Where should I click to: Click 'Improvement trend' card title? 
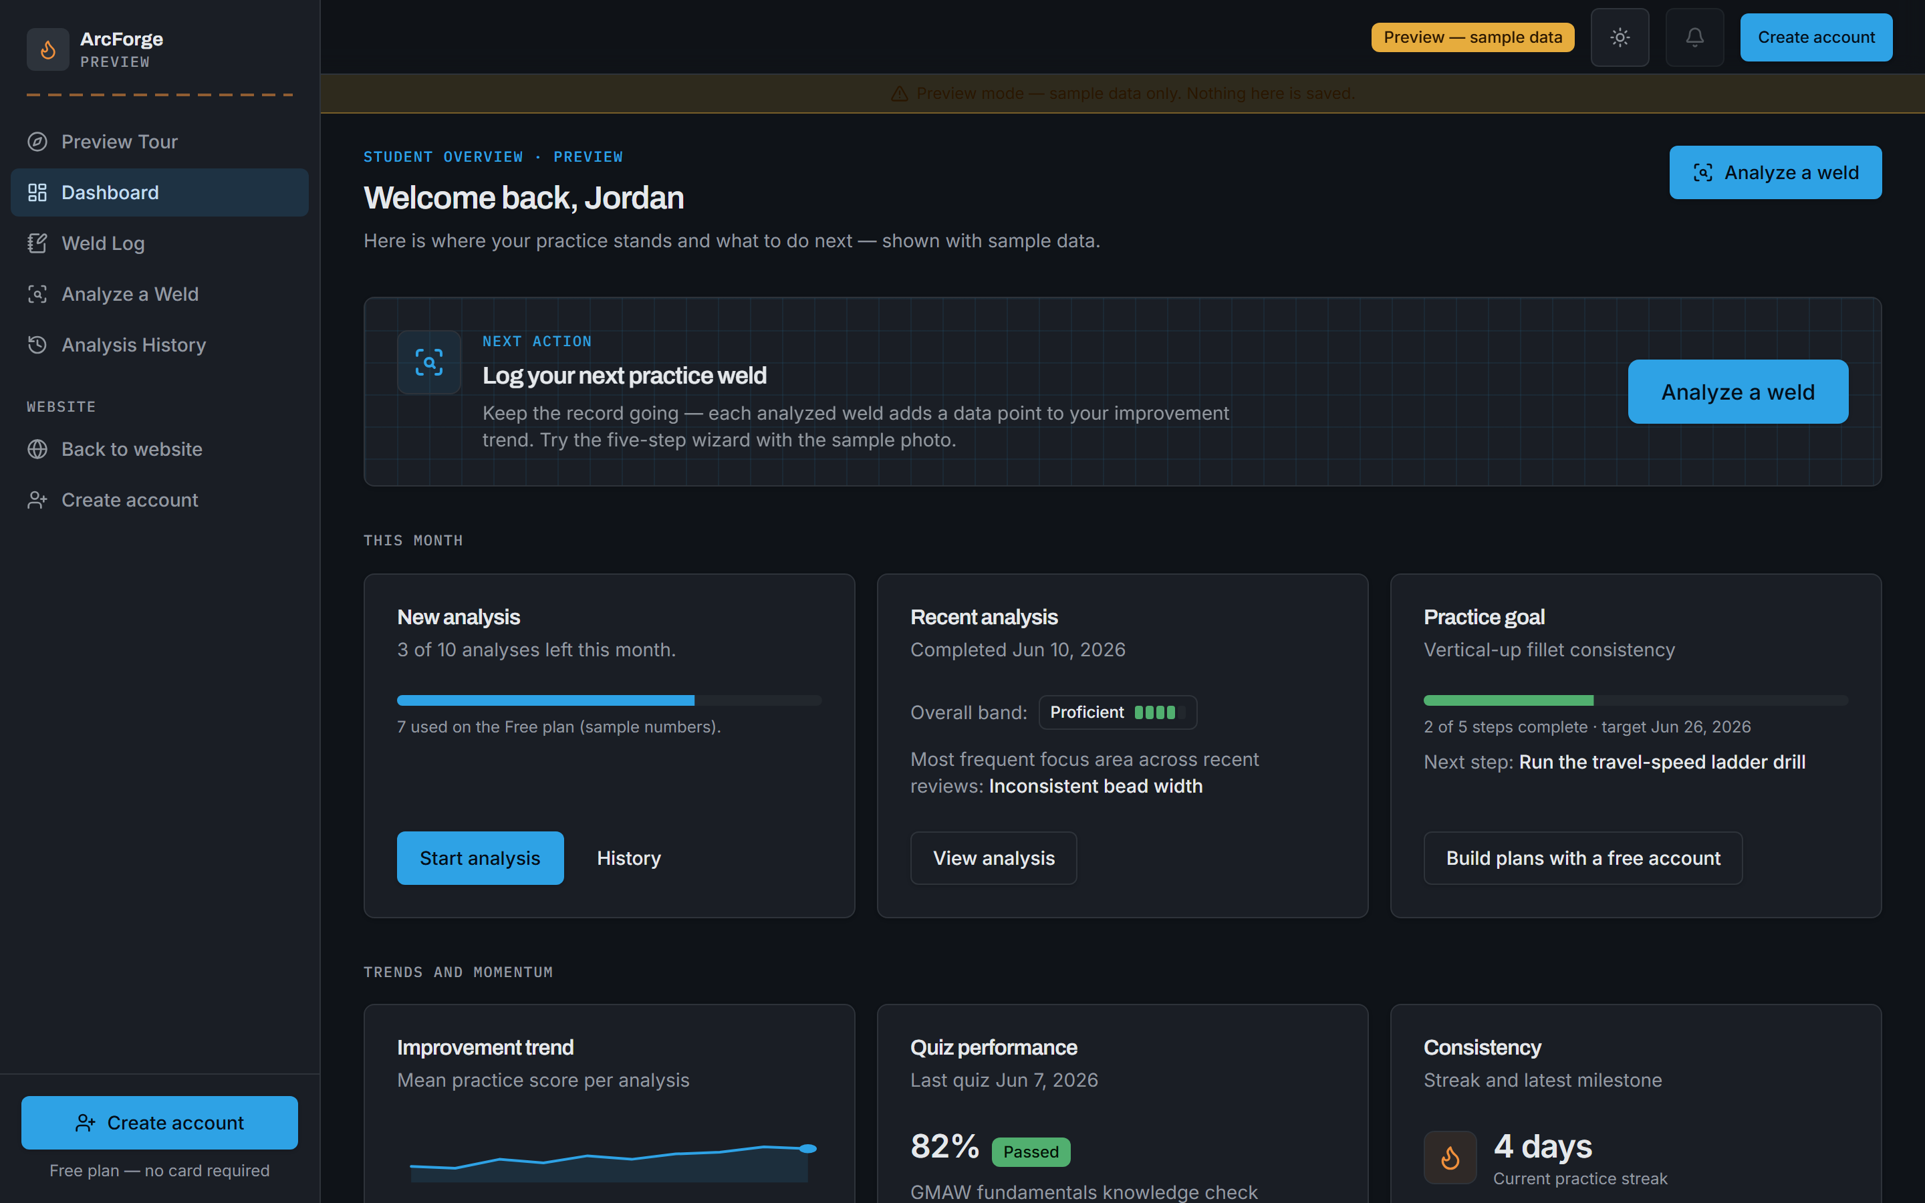coord(485,1047)
